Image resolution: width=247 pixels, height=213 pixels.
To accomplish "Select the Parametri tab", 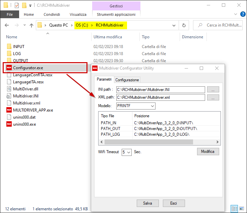I will (104, 79).
